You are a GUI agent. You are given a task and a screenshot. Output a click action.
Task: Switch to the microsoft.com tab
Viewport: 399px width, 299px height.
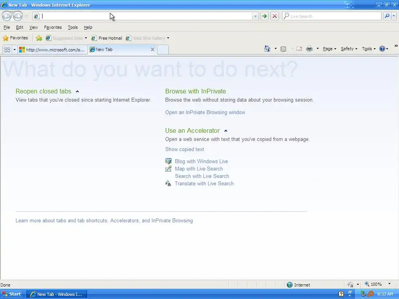click(x=53, y=49)
